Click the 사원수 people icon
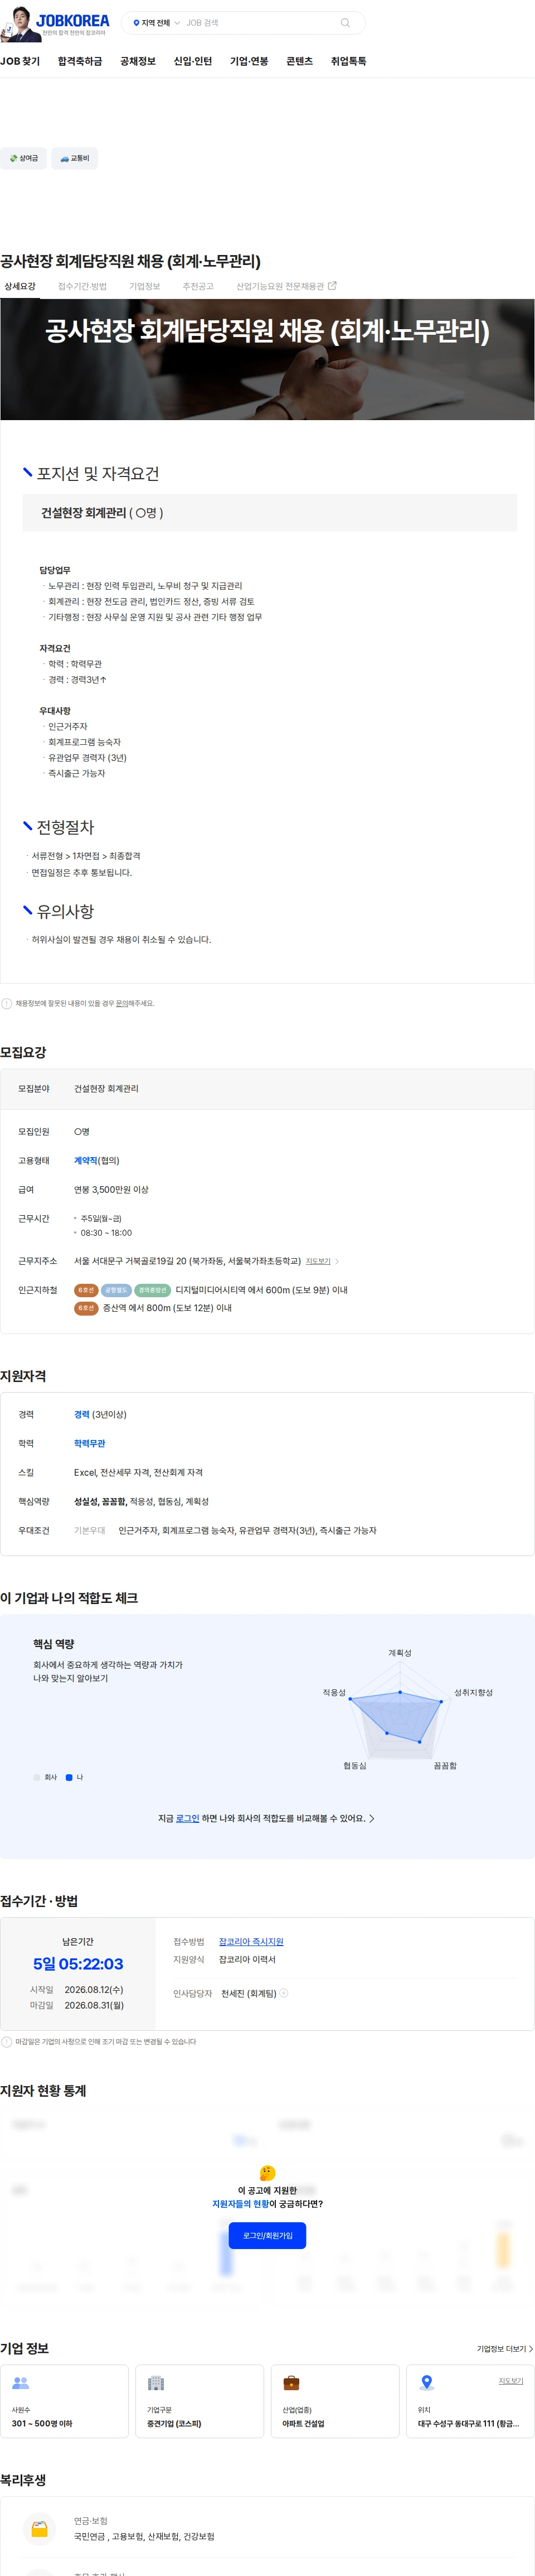 20,2383
